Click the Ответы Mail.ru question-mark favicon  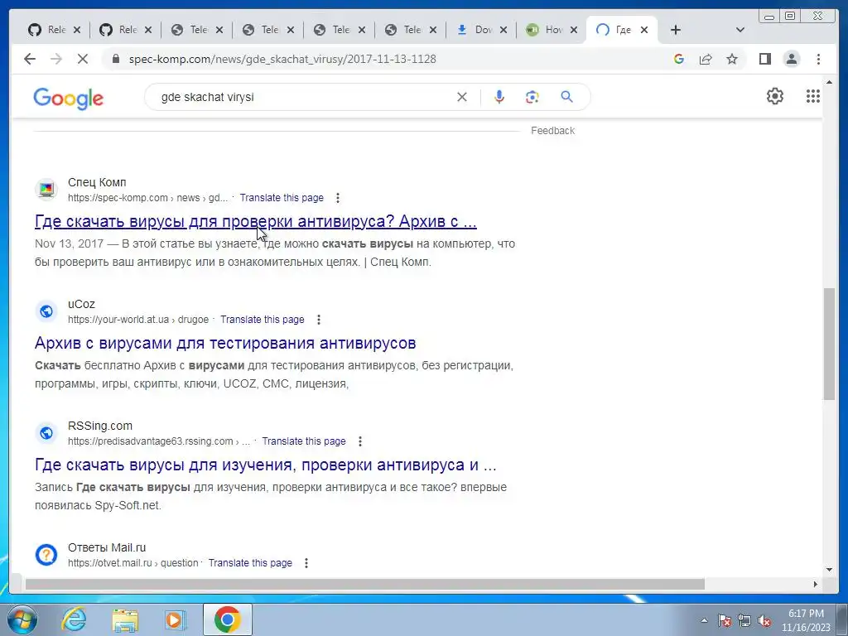[46, 554]
